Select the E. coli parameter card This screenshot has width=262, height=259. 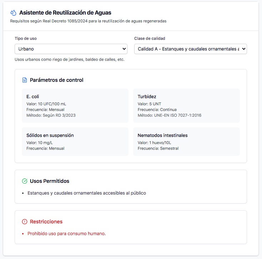75,106
